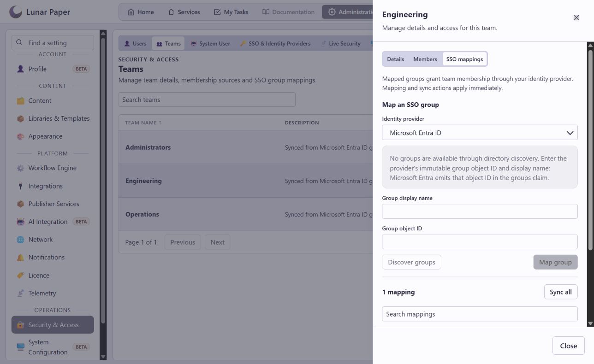Viewport: 594px width, 364px height.
Task: Open the System User tab
Action: (210, 43)
